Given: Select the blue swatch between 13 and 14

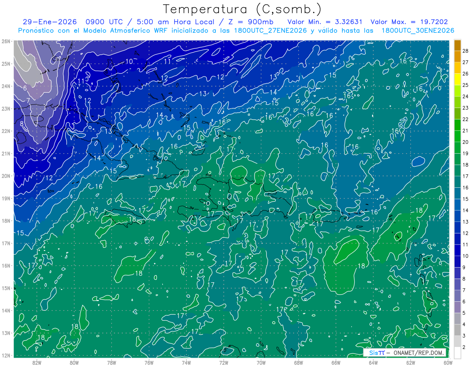Looking at the screenshot, I should click(x=457, y=216).
